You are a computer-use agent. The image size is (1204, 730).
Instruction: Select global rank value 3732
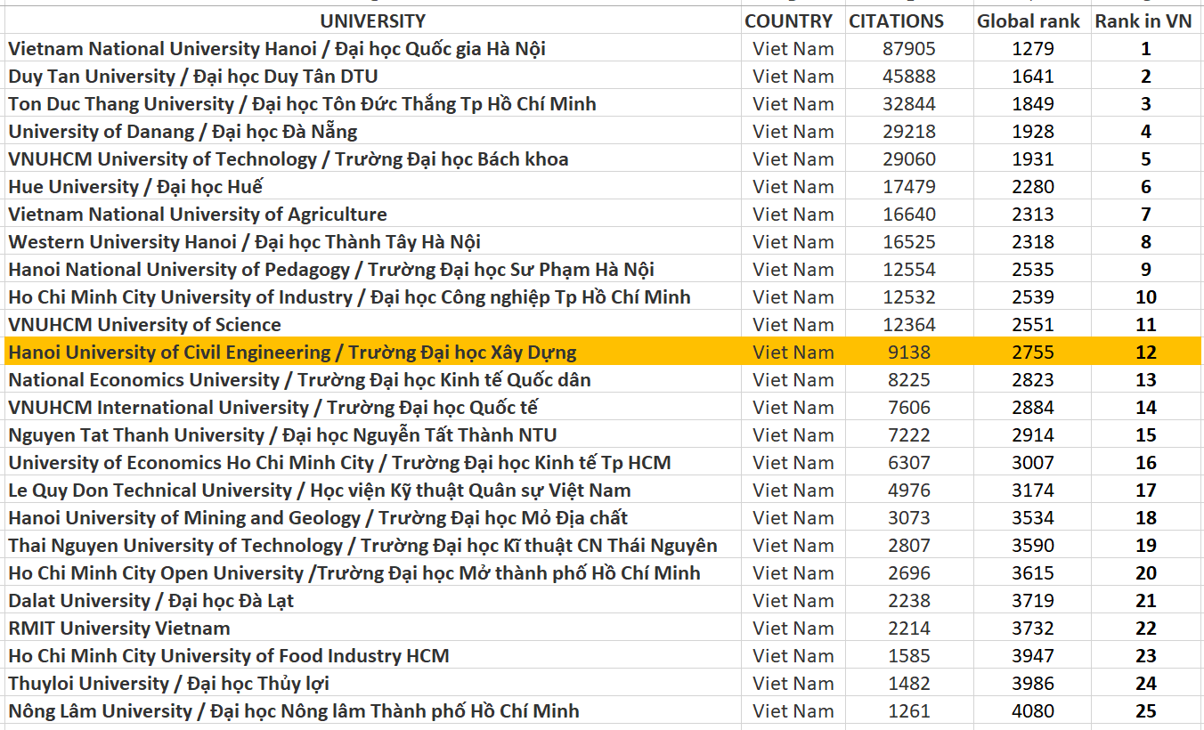coord(1032,628)
